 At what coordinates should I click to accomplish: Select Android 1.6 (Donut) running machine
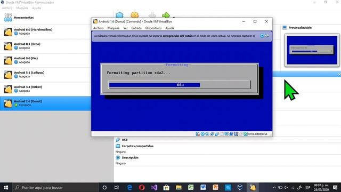[45, 103]
